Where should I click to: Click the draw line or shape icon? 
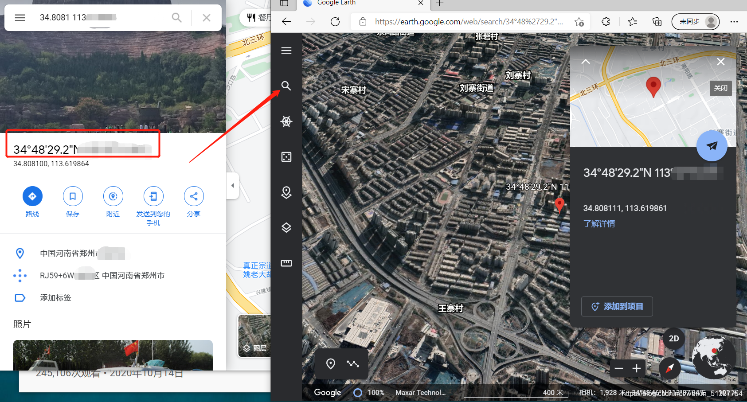coord(353,364)
